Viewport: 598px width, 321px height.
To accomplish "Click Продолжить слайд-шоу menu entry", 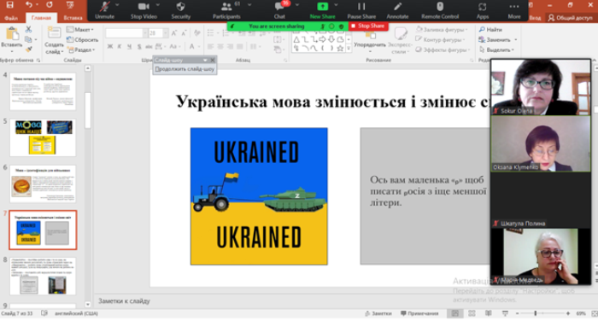I will click(185, 69).
